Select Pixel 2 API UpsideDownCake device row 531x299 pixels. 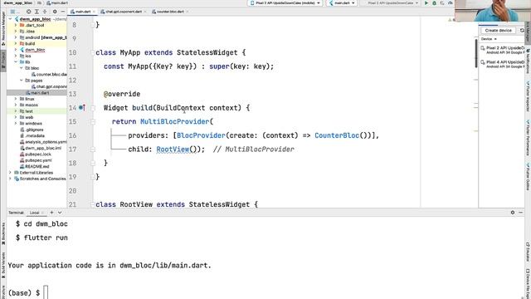tap(503, 50)
